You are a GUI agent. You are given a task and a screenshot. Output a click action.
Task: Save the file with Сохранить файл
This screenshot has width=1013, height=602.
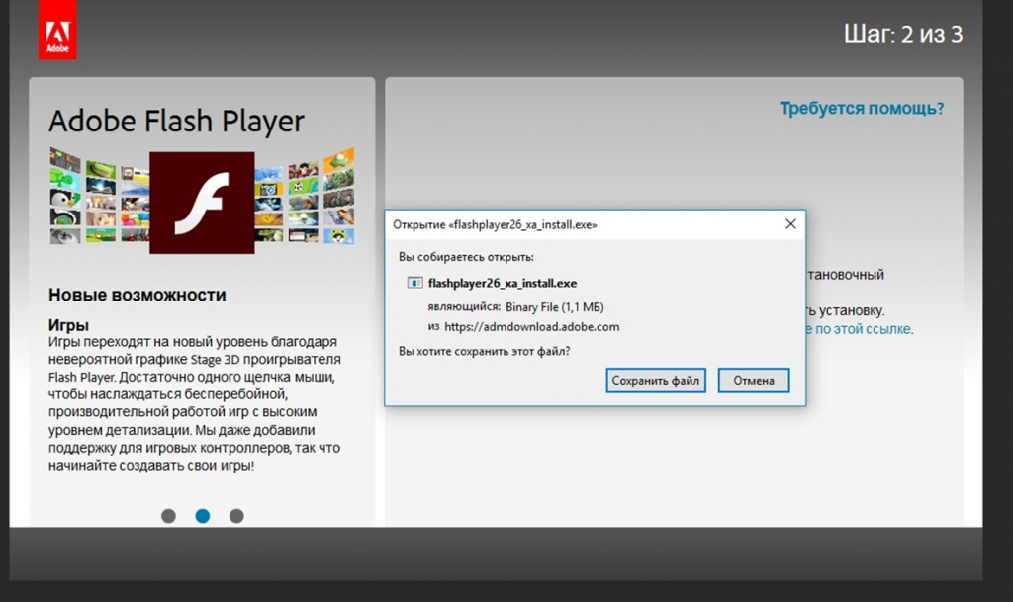[x=655, y=380]
